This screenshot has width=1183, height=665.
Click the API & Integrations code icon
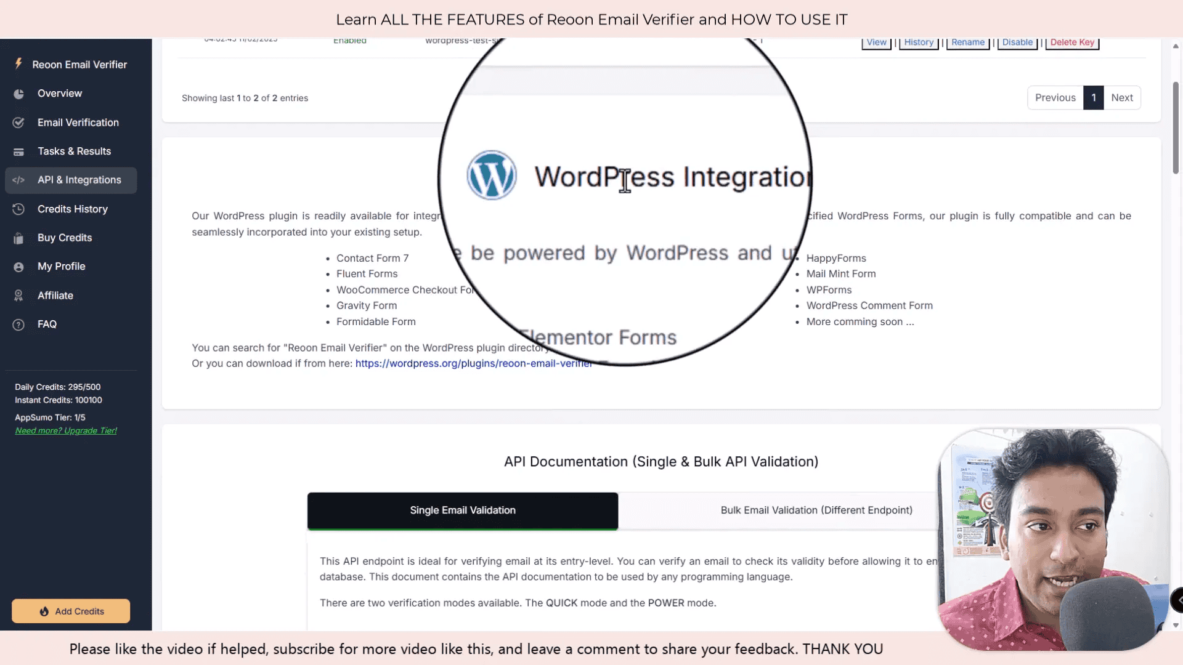[18, 180]
